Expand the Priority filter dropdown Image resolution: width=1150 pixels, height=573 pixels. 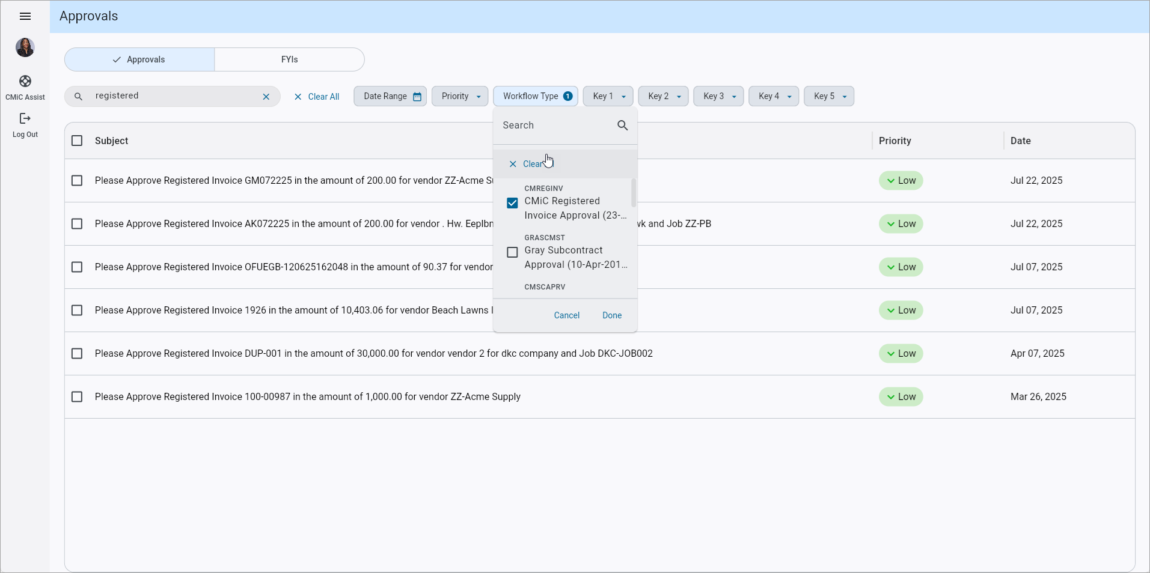coord(460,96)
